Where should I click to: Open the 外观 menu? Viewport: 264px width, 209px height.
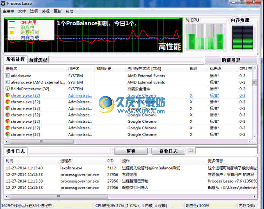pos(46,11)
